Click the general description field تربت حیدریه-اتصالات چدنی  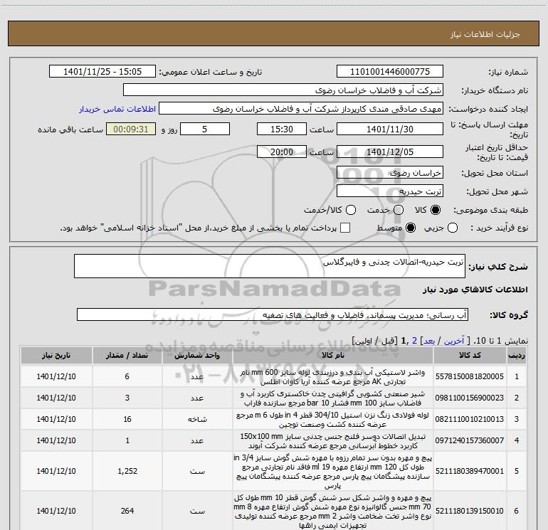pyautogui.click(x=270, y=266)
